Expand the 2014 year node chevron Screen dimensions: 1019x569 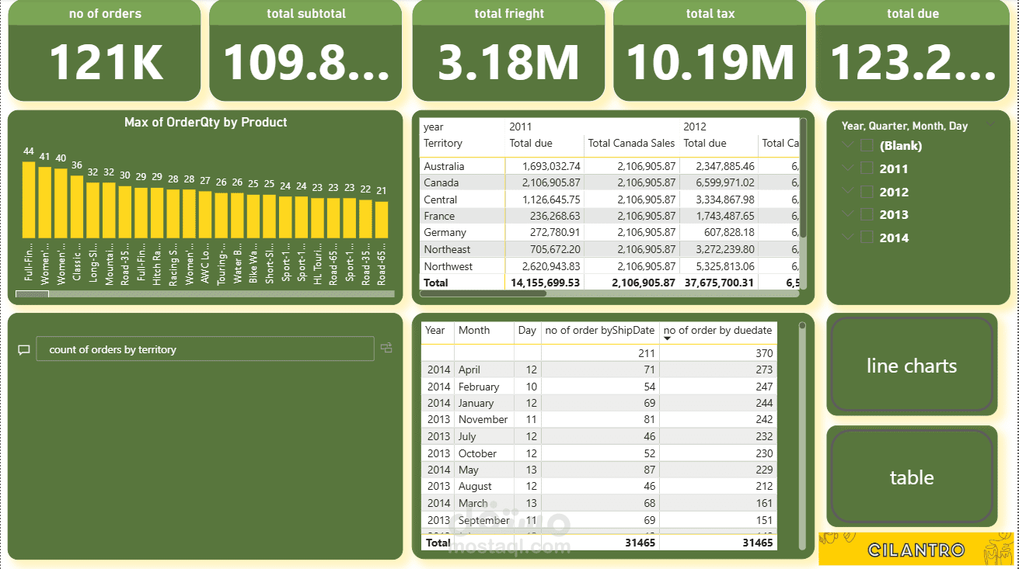(x=848, y=238)
